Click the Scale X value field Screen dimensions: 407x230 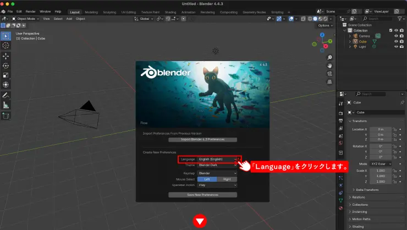pyautogui.click(x=381, y=171)
